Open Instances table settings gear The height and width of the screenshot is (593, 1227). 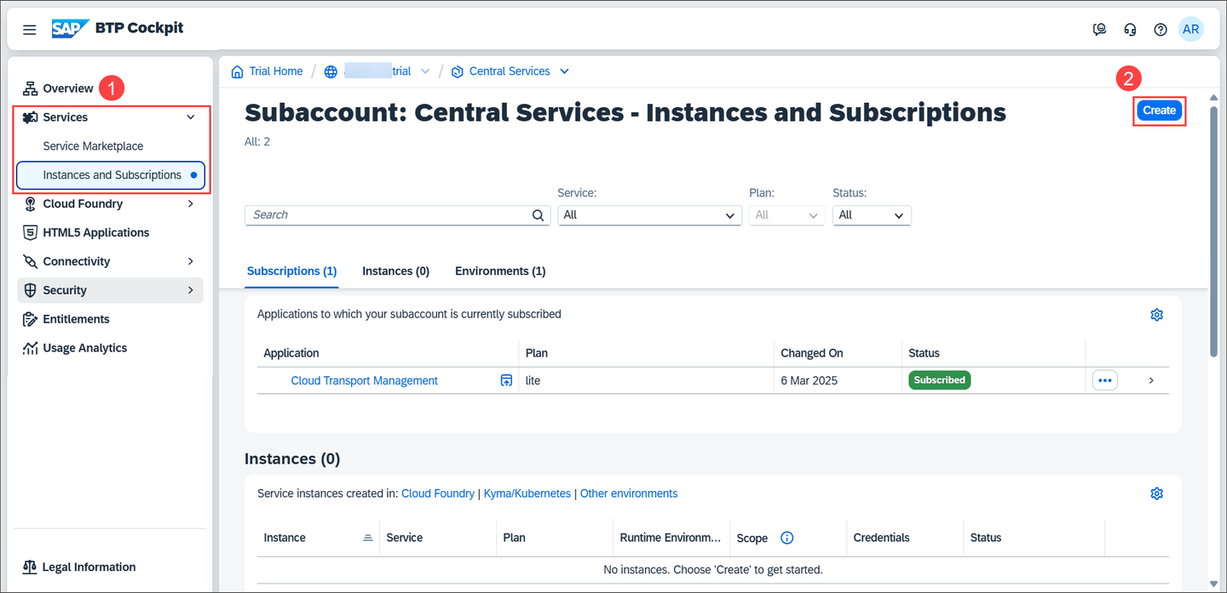coord(1156,494)
